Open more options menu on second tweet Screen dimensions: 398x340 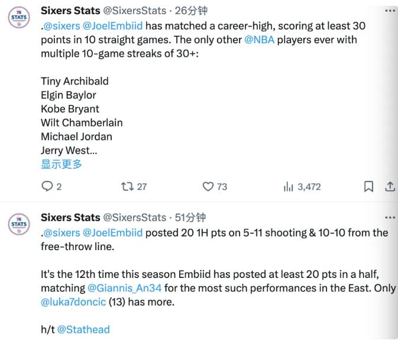389,218
